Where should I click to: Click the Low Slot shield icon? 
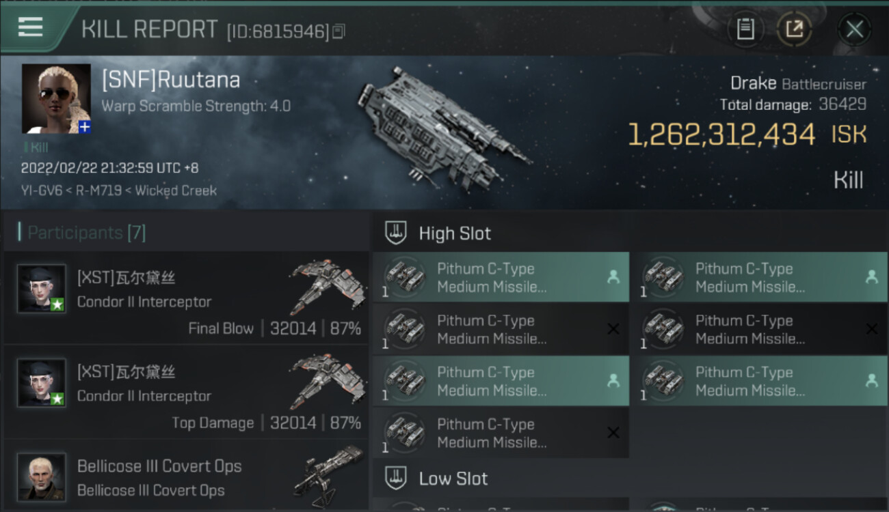click(396, 478)
